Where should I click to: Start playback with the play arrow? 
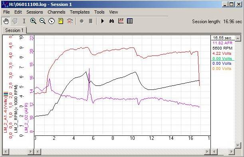coord(102,21)
